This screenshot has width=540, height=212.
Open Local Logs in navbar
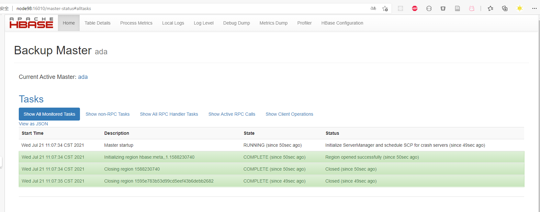point(173,23)
